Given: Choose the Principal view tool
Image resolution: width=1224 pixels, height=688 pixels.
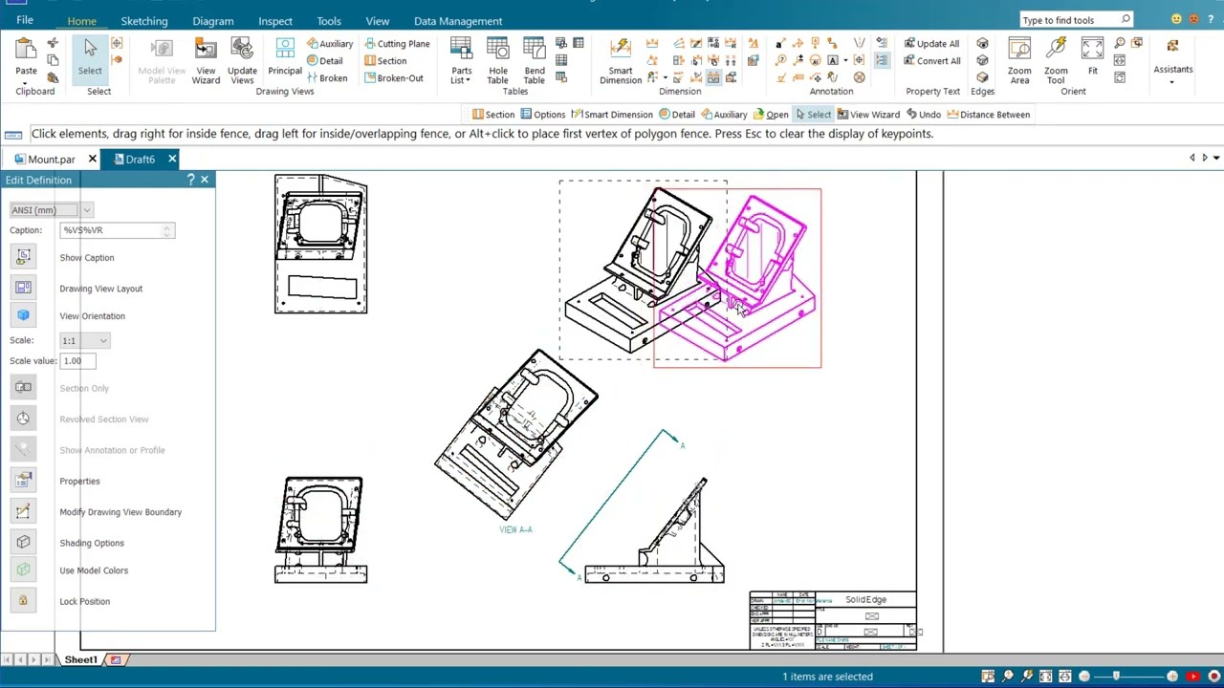Looking at the screenshot, I should 285,57.
